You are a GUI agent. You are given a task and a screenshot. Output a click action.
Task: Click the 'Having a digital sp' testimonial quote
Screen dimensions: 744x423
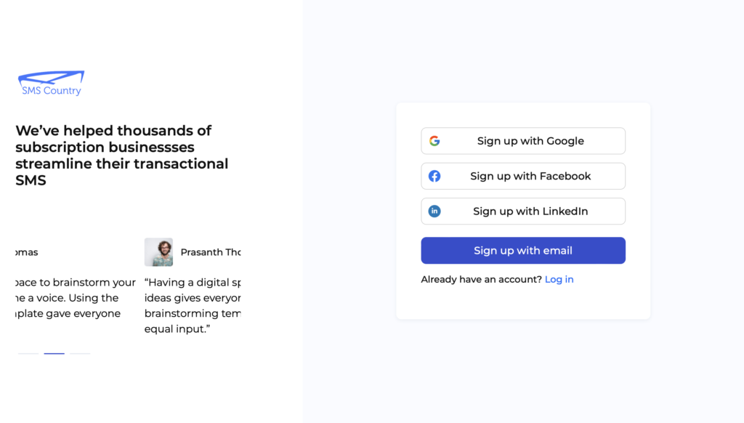tap(193, 305)
